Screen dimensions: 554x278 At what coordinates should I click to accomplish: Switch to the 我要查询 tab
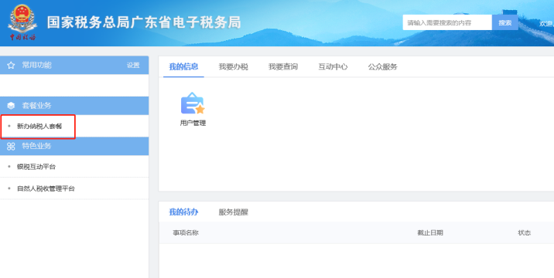283,66
